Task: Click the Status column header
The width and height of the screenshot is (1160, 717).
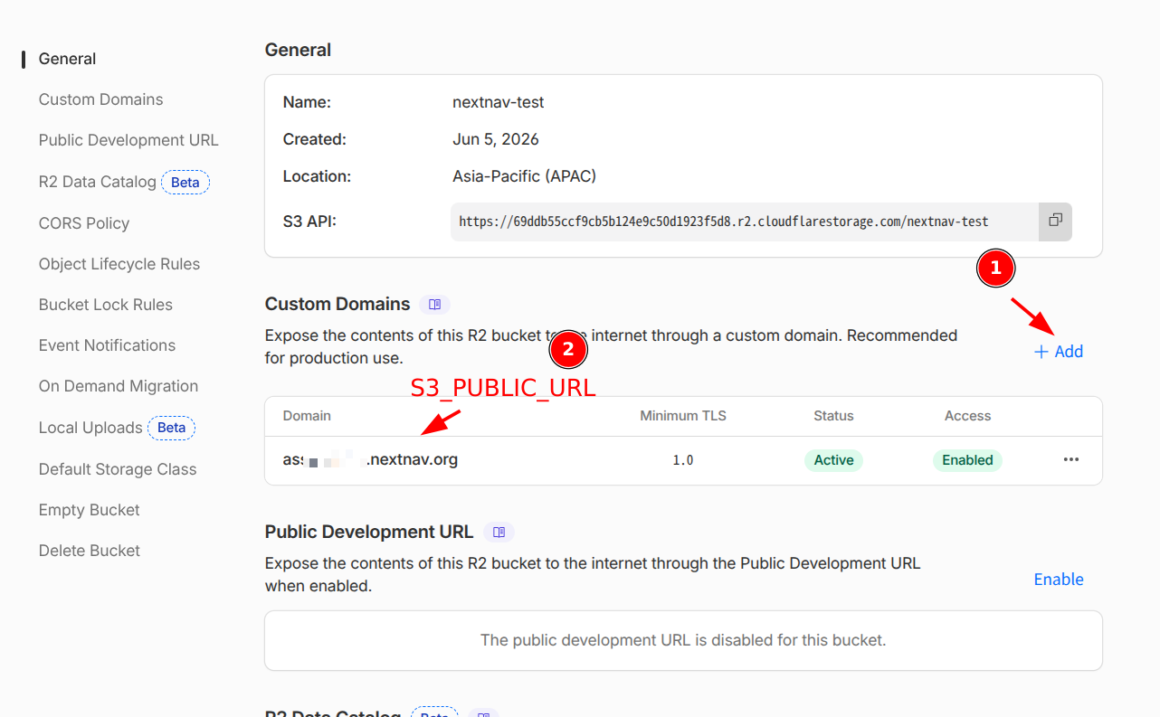Action: point(833,416)
